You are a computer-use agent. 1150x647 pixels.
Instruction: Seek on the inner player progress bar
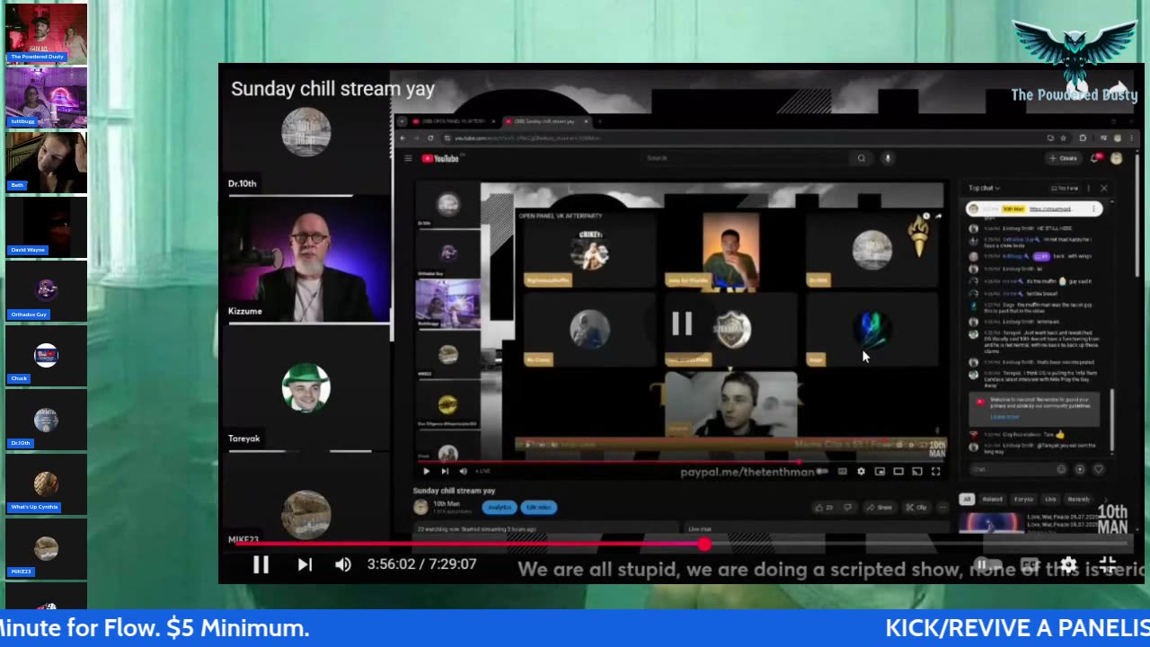coord(681,462)
